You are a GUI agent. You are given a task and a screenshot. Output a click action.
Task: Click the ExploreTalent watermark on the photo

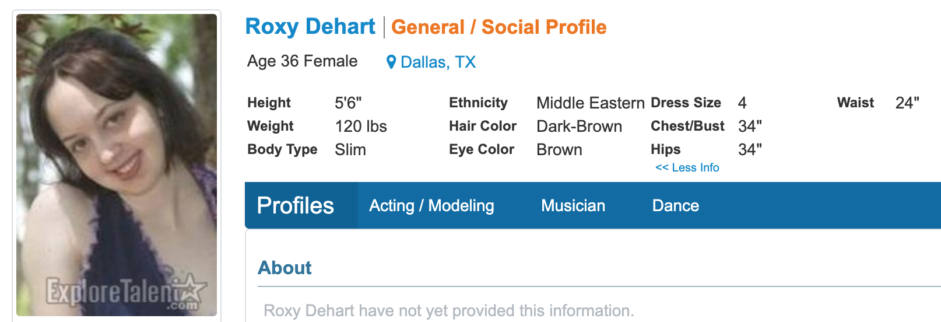[x=126, y=293]
